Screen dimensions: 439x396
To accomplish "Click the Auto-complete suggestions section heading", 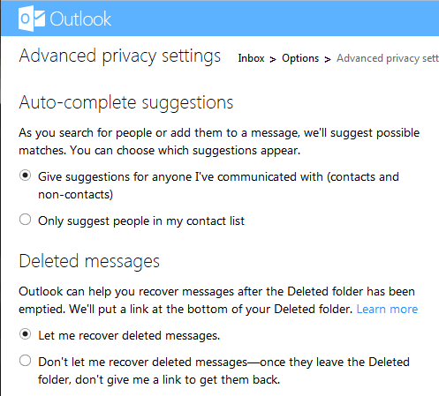I will point(126,103).
